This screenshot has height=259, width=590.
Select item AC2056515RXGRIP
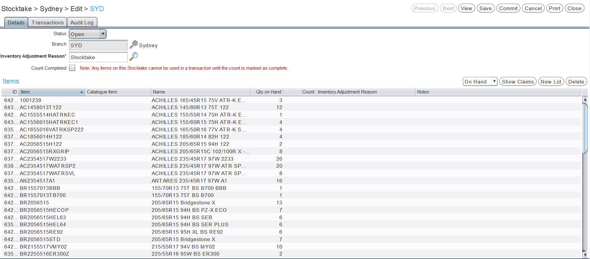pos(291,151)
